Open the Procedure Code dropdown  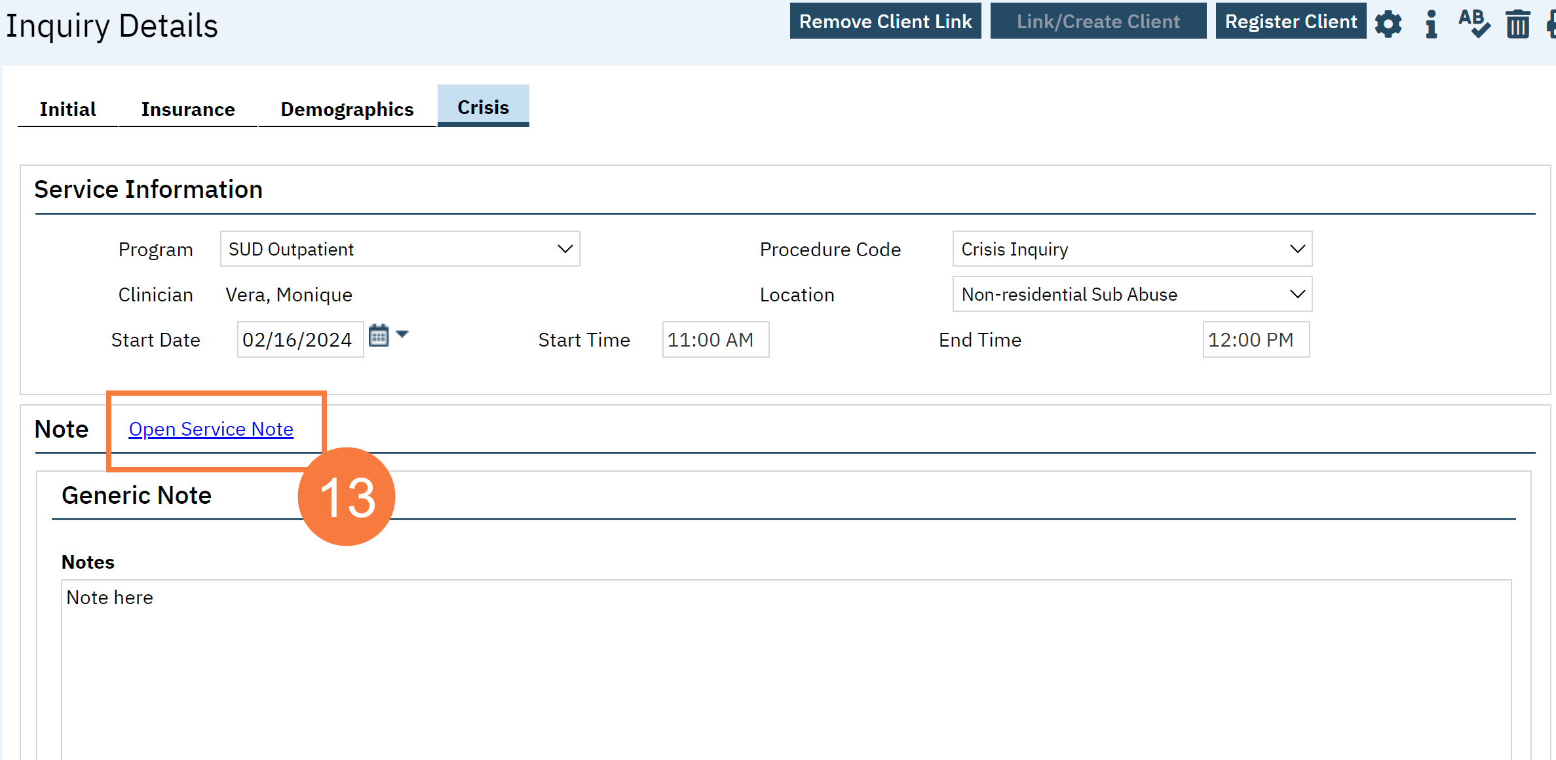pos(1131,249)
